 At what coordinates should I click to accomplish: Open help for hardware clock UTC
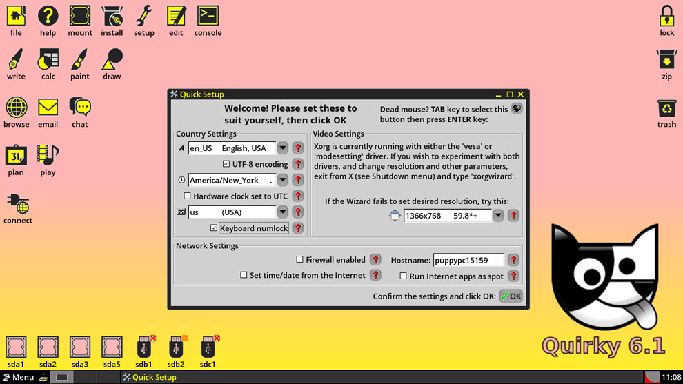point(298,196)
